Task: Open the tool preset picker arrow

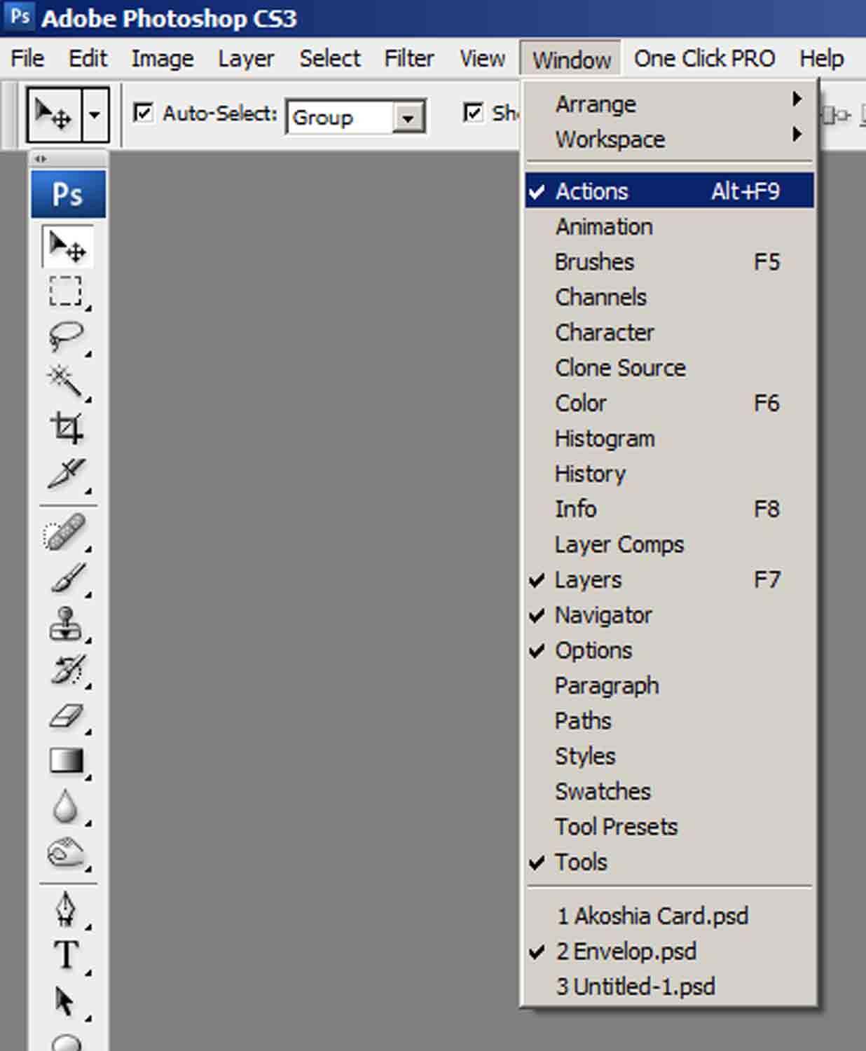Action: [x=95, y=114]
